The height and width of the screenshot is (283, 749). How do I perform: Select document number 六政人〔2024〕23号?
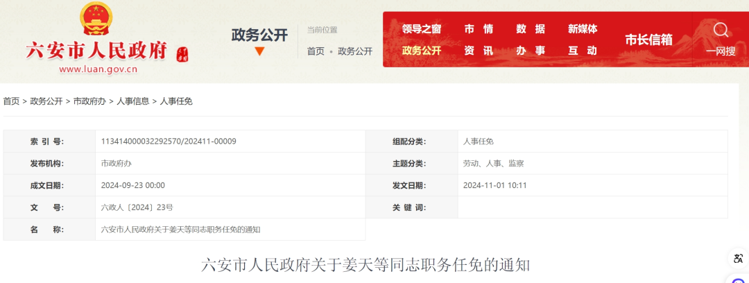point(137,207)
